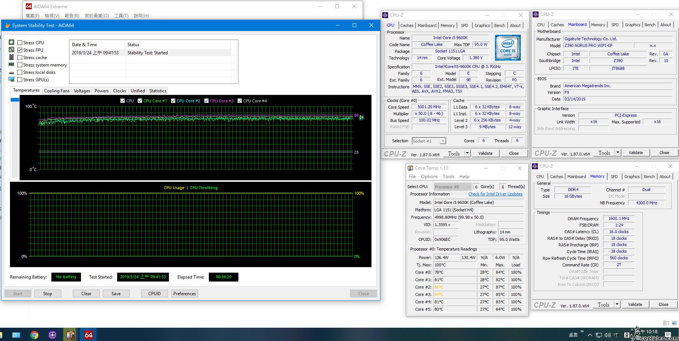Click the Core Temp thermometer taskbar icon
Image resolution: width=679 pixels, height=341 pixels.
point(70,335)
